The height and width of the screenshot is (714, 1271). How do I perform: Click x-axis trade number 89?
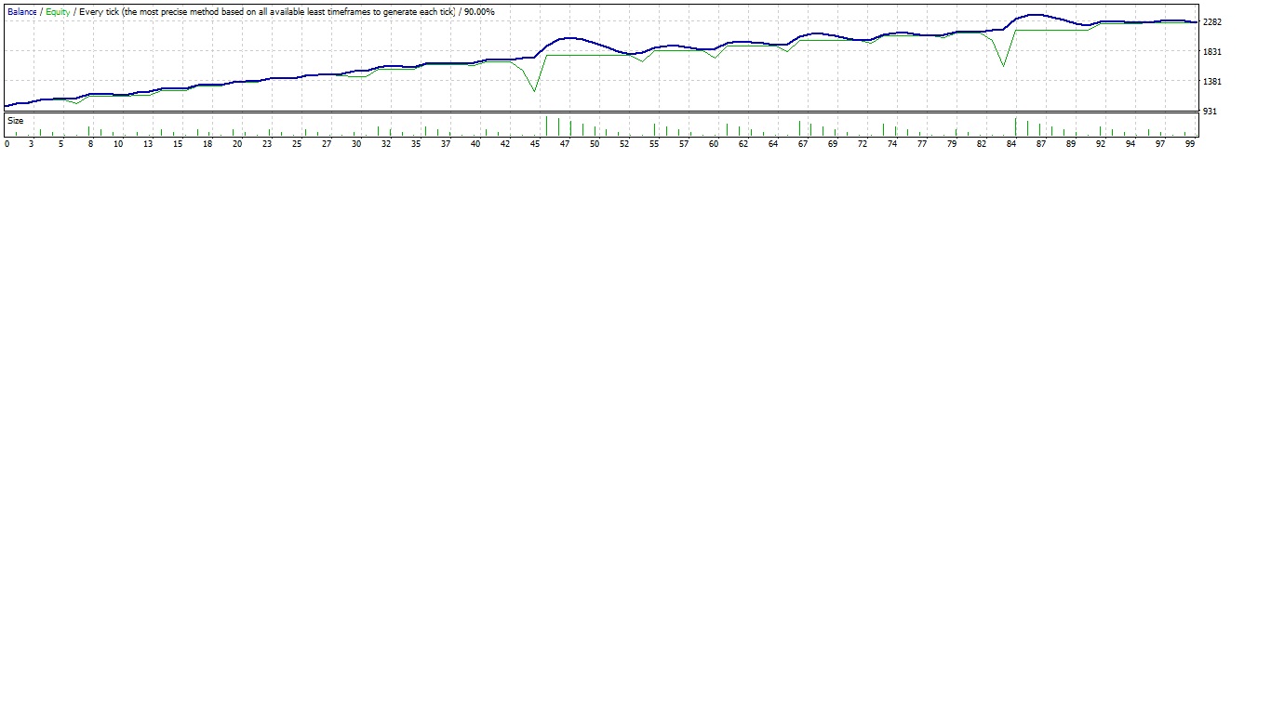tap(1071, 144)
